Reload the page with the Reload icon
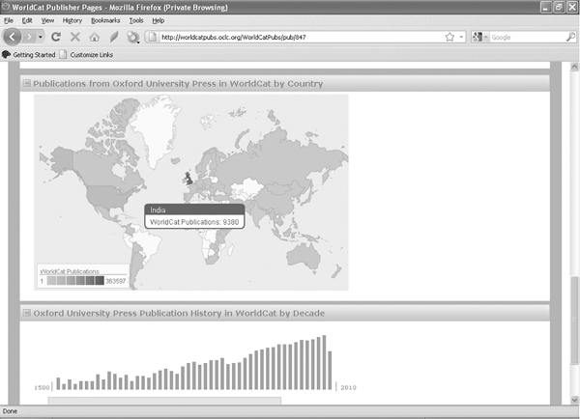 [57, 37]
